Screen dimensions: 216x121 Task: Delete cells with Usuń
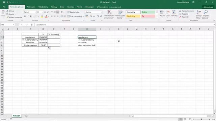[168, 14]
